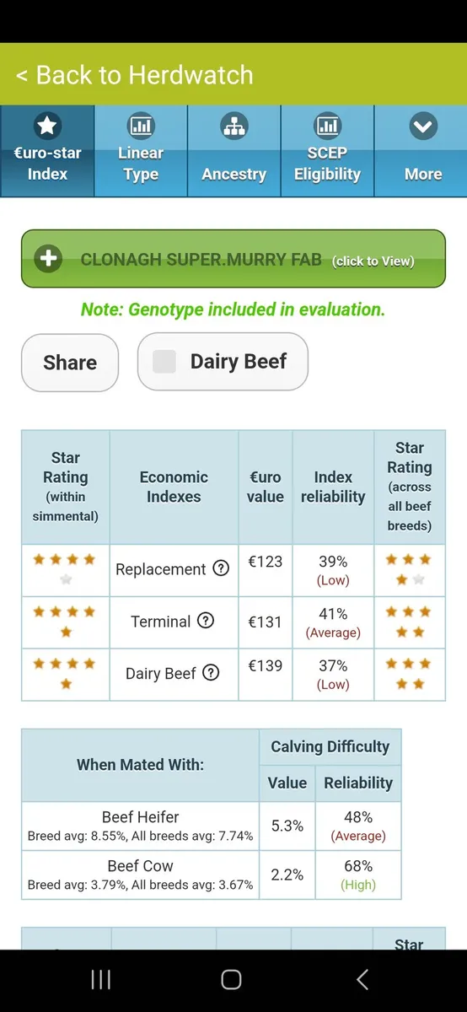Image resolution: width=467 pixels, height=1012 pixels.
Task: Tap the plus icon beside CLONAGH SUPER.MURRY FAB
Action: click(49, 259)
